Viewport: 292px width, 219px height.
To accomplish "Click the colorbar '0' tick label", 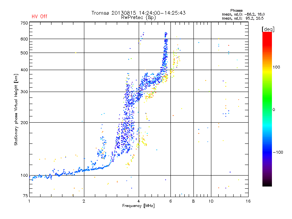I will tap(274, 110).
